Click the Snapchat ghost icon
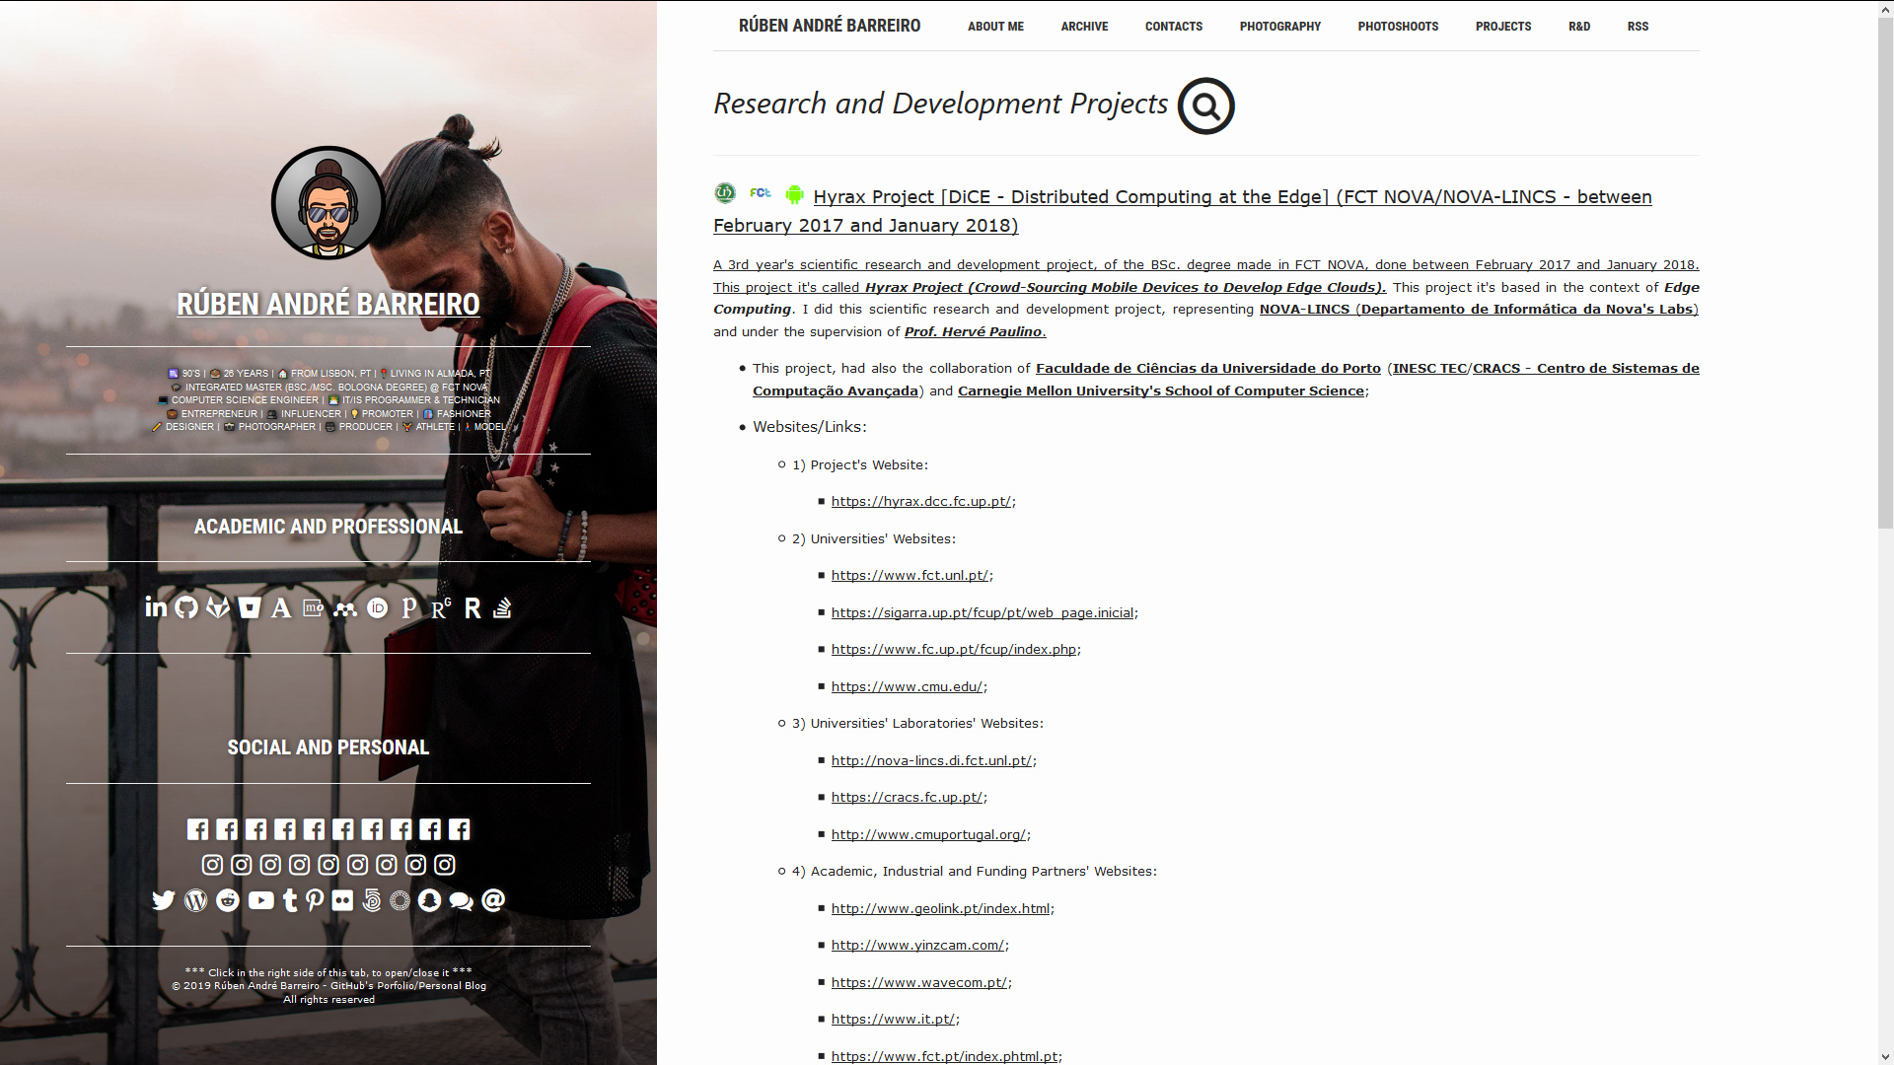The image size is (1894, 1065). pos(429,900)
